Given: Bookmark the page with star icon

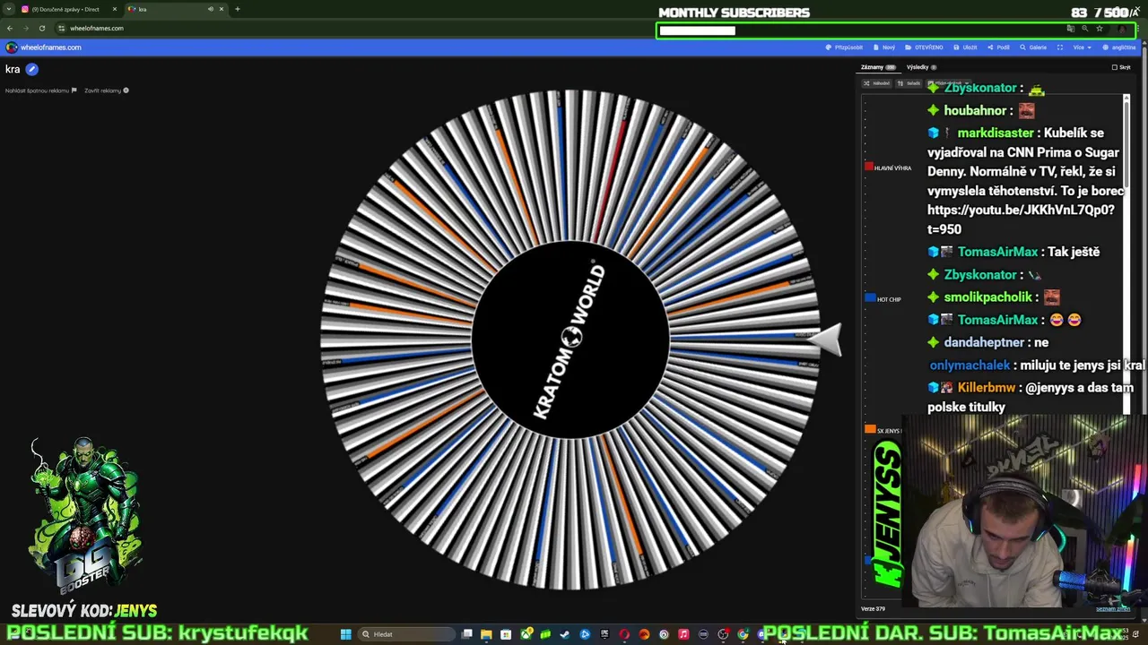Looking at the screenshot, I should coord(1099,29).
